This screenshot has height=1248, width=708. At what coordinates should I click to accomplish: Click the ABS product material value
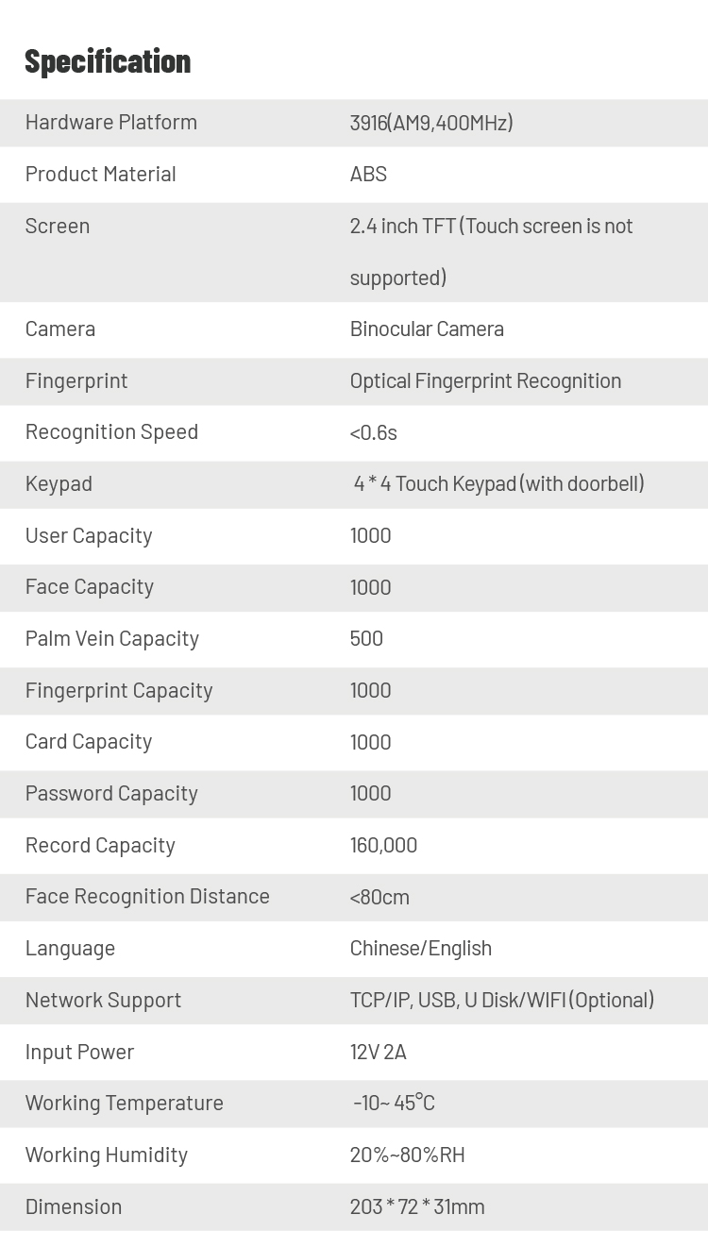coord(368,174)
